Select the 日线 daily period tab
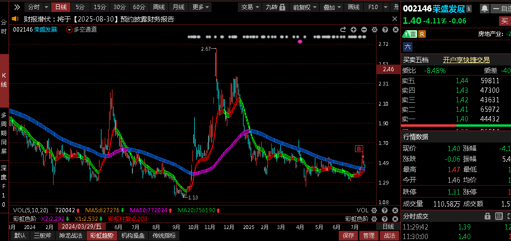 click(61, 7)
